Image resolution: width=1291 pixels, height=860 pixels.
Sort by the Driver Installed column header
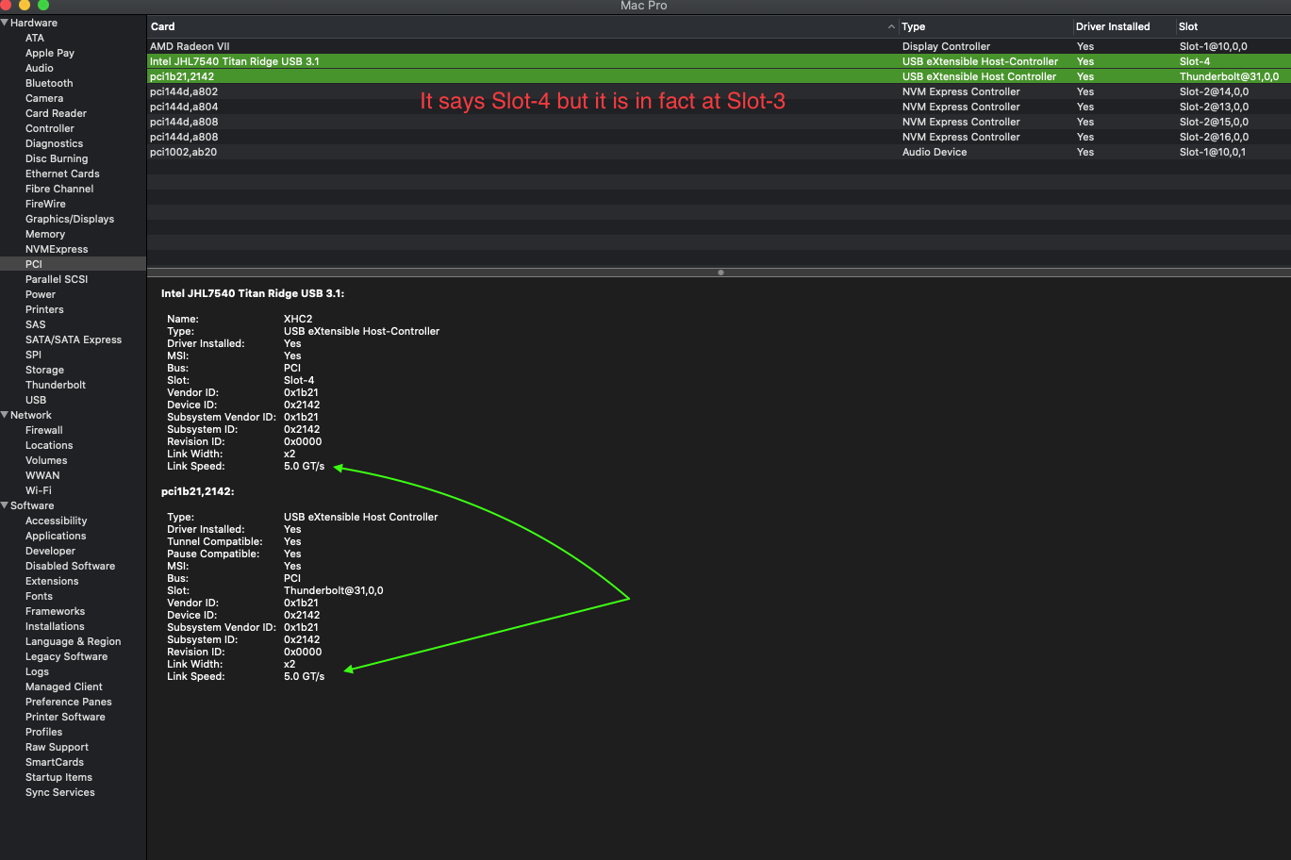pyautogui.click(x=1113, y=26)
